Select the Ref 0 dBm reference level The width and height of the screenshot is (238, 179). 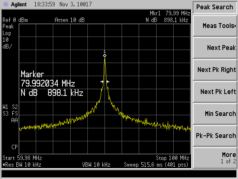click(x=15, y=20)
